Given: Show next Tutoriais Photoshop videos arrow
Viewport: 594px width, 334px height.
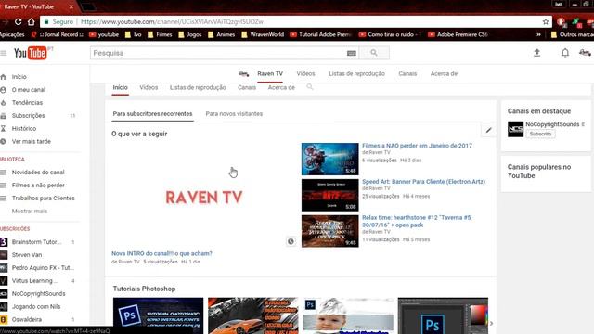Looking at the screenshot, I should pos(491,324).
